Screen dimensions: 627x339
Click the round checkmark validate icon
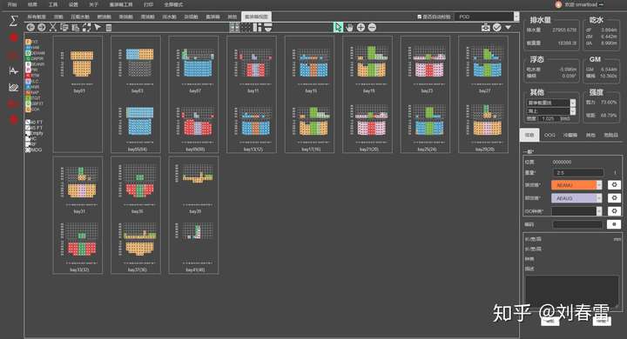tap(497, 27)
